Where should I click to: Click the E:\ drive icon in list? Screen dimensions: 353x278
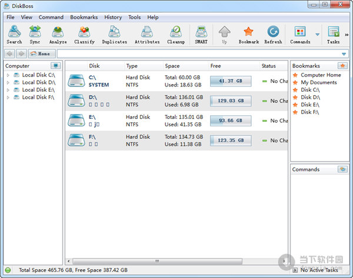tap(76, 120)
